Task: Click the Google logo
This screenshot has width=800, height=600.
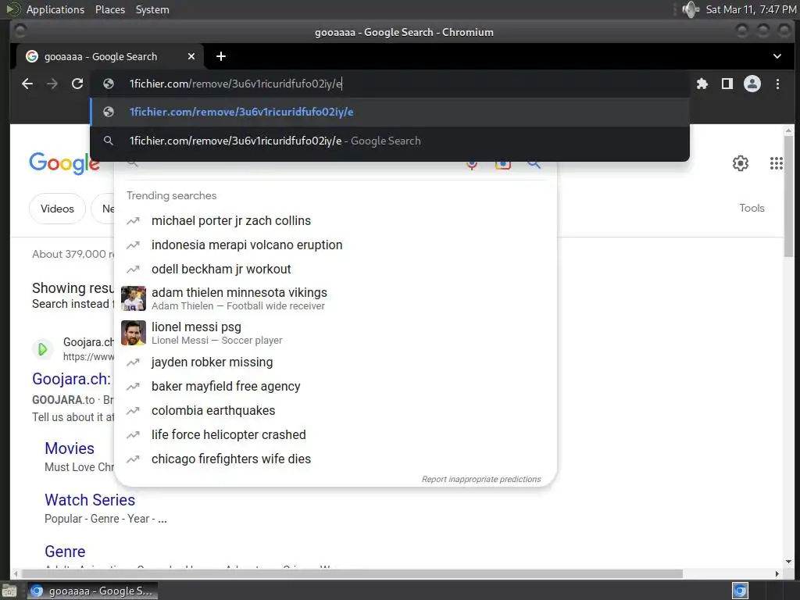Action: tap(64, 163)
